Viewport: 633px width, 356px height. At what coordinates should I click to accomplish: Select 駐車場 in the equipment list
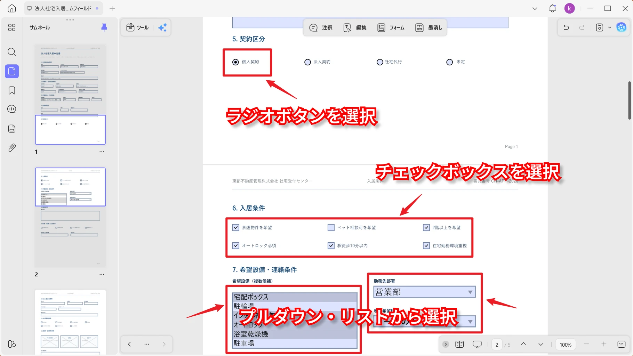[x=295, y=343]
